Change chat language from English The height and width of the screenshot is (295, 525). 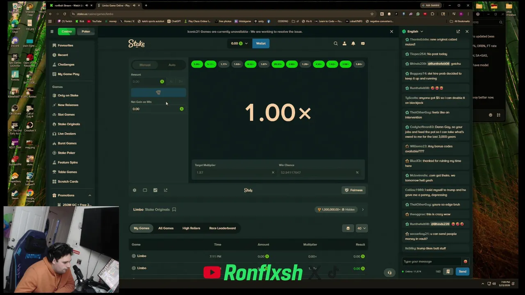tap(413, 32)
